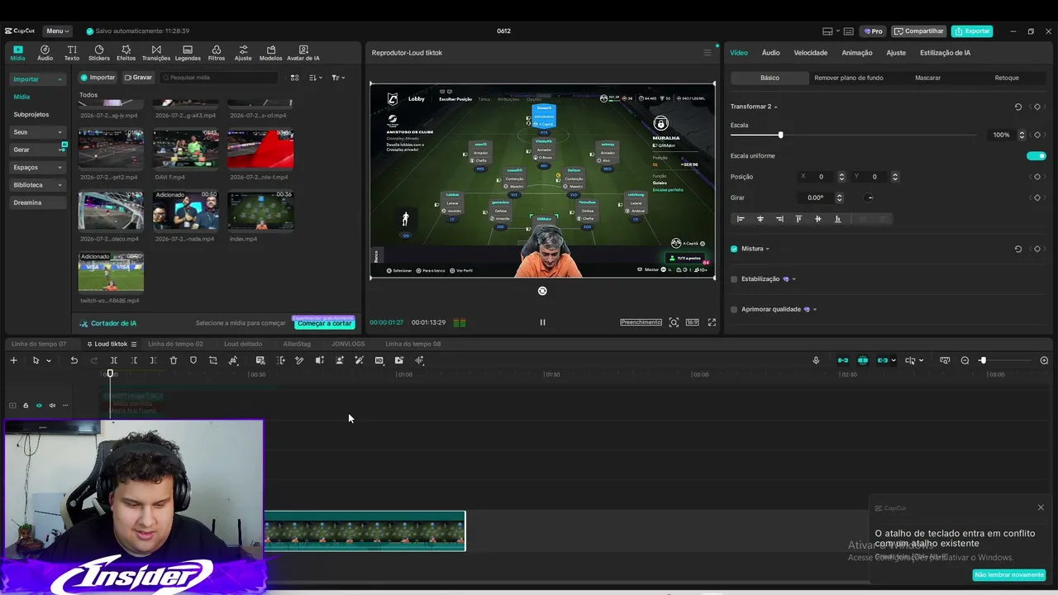Switch to the Velocidade tab

tap(811, 53)
